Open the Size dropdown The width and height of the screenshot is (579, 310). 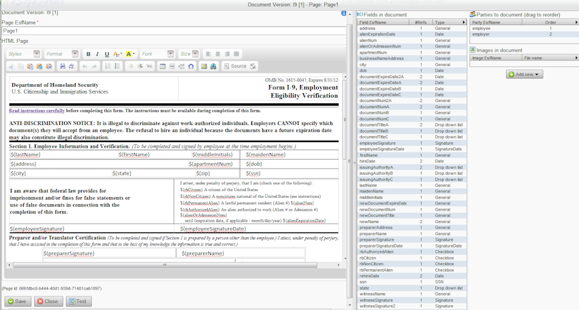coord(189,54)
